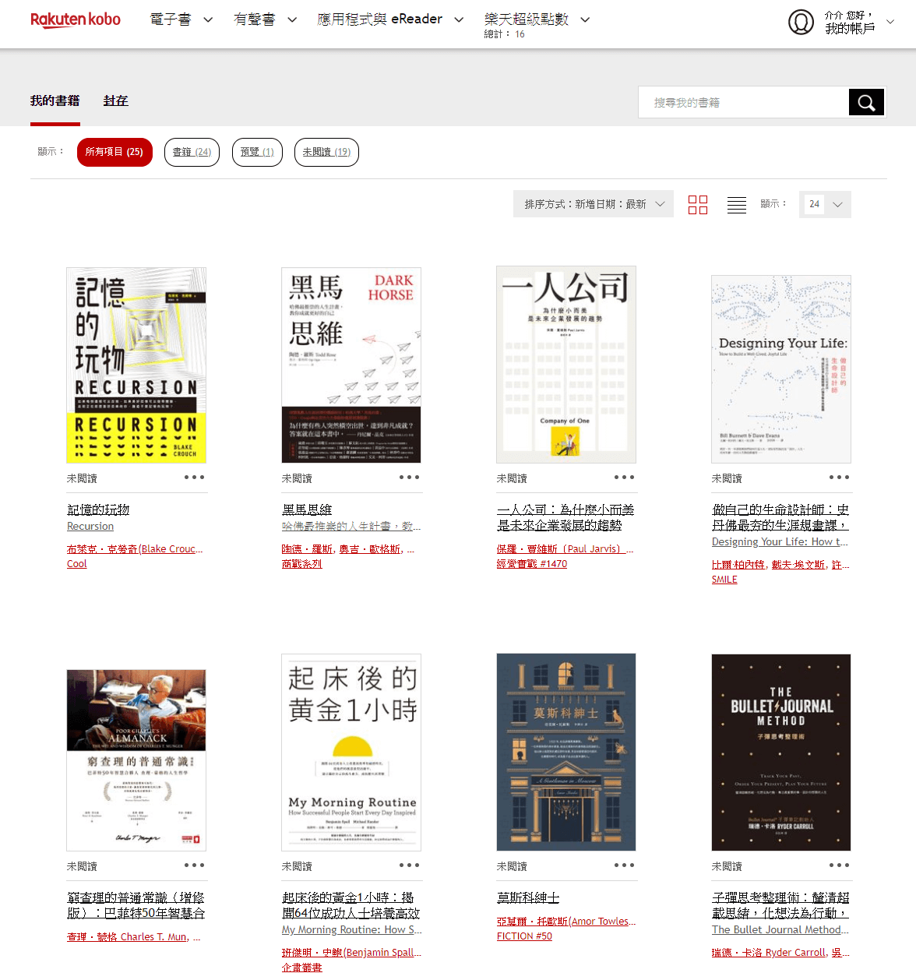Expand the 電子書 navigation menu

tap(181, 19)
